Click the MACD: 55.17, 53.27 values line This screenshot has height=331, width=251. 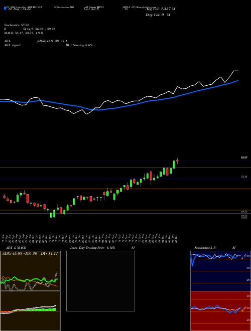[x=24, y=33]
